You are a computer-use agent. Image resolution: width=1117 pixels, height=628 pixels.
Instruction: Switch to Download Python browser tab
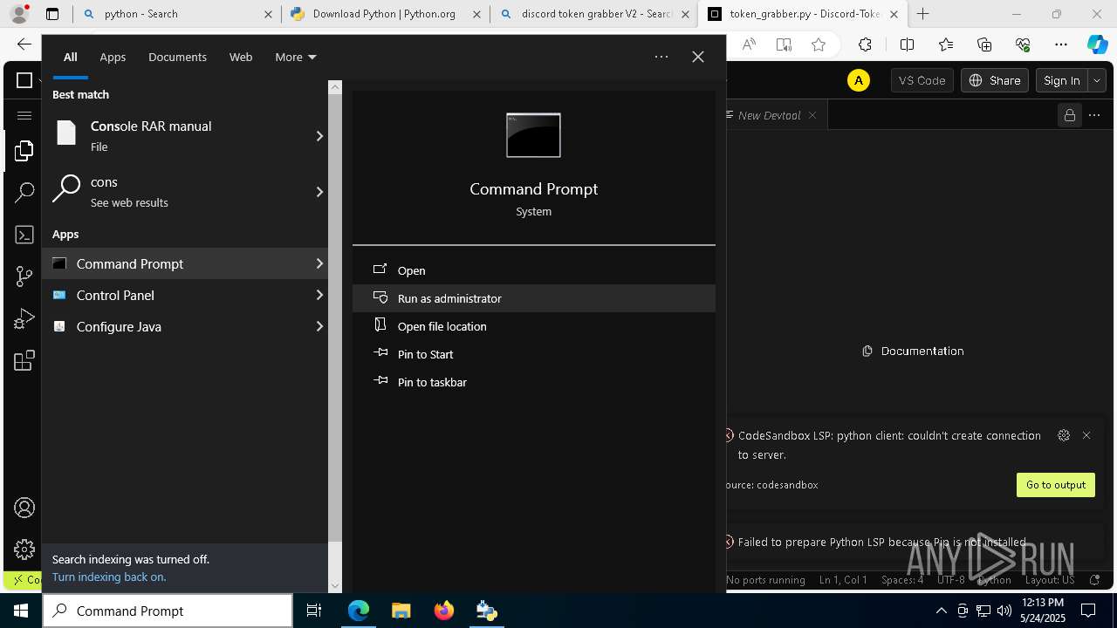click(385, 14)
